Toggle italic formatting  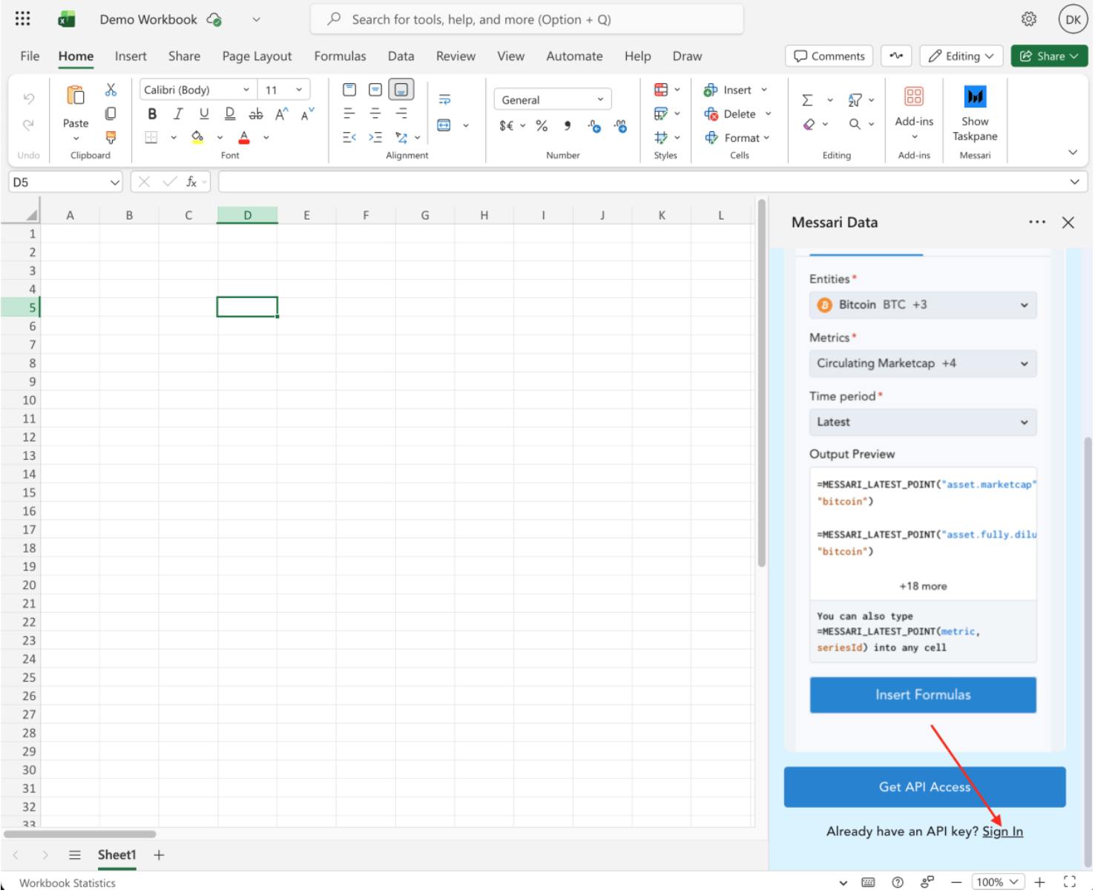click(178, 114)
